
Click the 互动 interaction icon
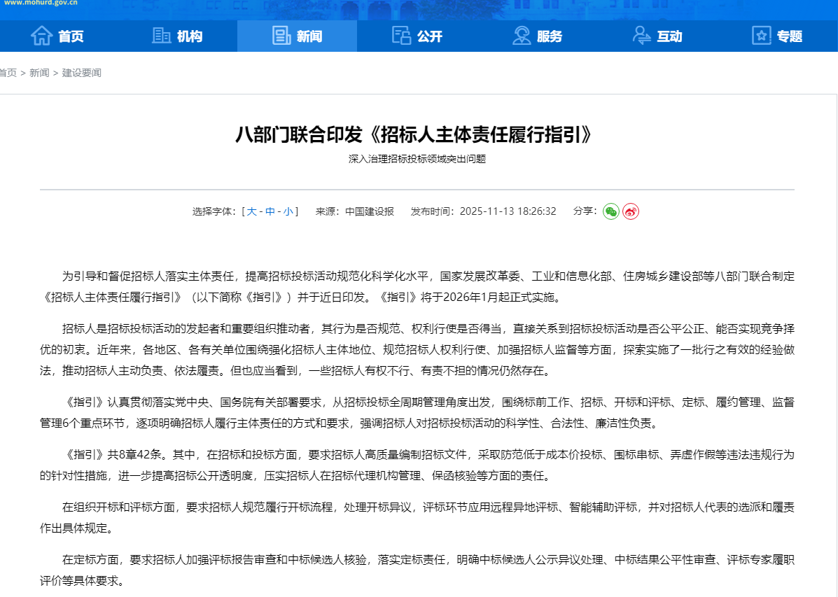(x=641, y=36)
